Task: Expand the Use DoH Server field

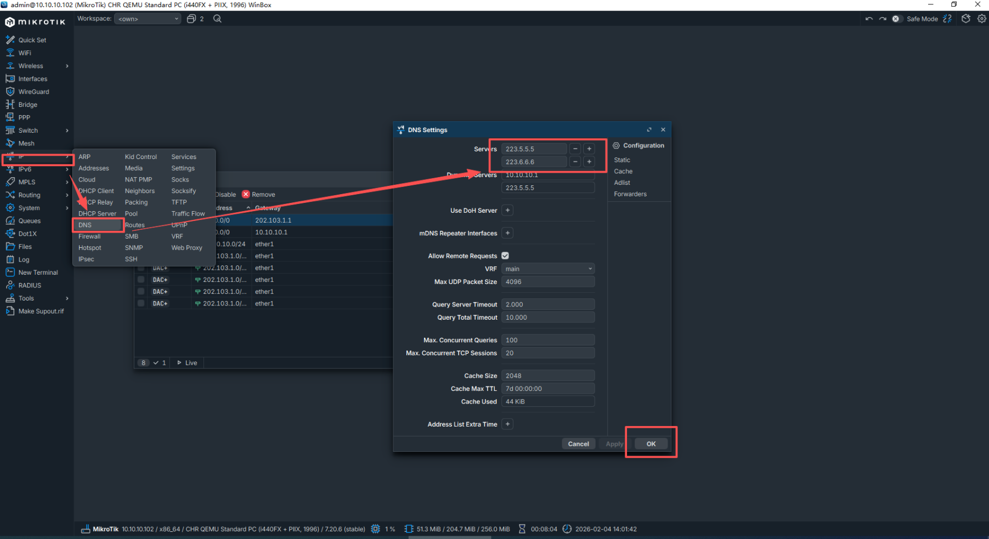Action: 507,211
